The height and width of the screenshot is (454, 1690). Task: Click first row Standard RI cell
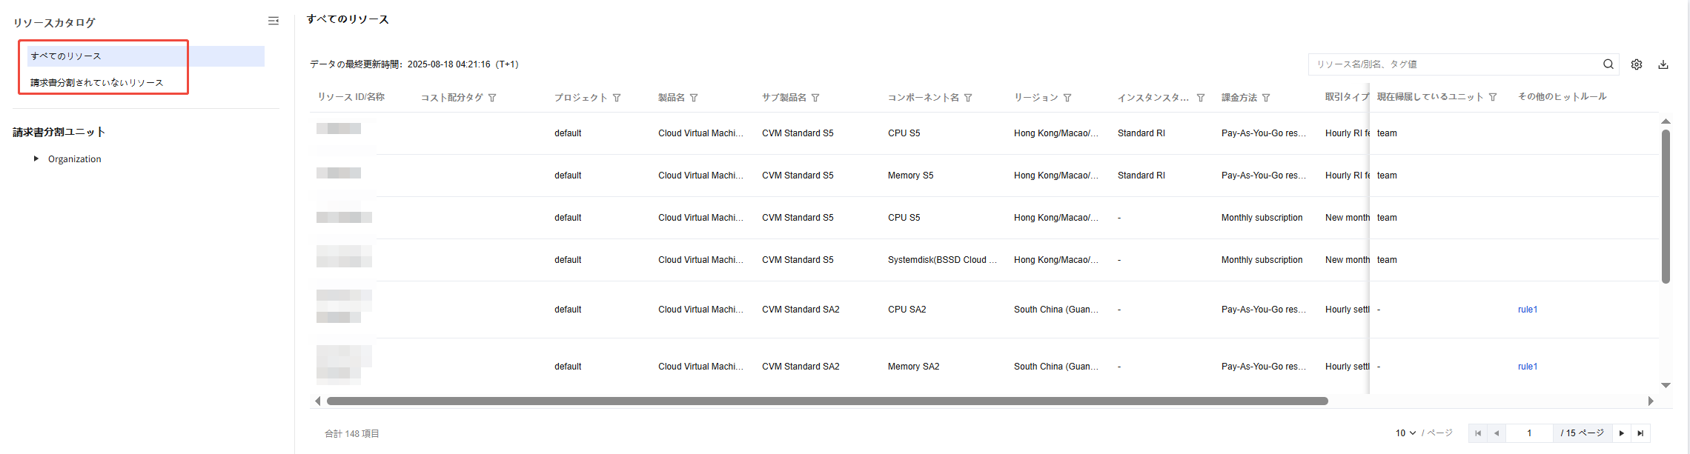click(x=1141, y=133)
